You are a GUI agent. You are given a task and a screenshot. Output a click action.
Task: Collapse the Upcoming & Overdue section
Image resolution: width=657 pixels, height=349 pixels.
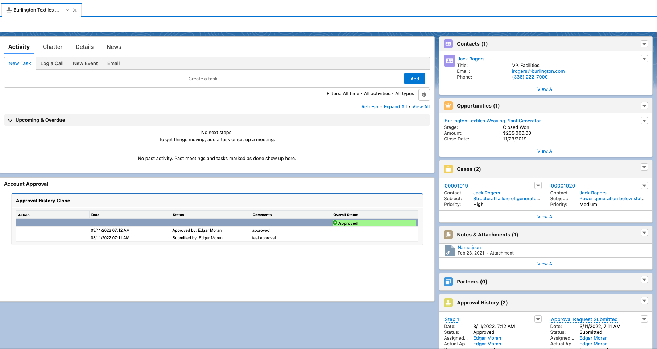(x=10, y=120)
